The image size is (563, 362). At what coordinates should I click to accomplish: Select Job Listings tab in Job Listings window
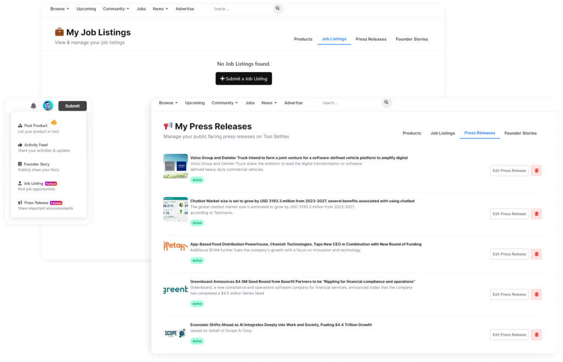click(334, 39)
